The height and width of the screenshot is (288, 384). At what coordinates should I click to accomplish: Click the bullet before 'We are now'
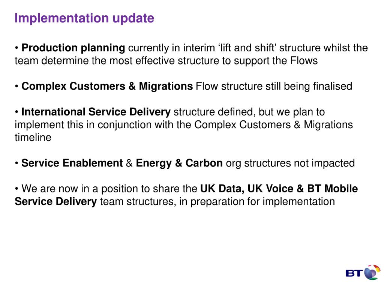(x=16, y=189)
